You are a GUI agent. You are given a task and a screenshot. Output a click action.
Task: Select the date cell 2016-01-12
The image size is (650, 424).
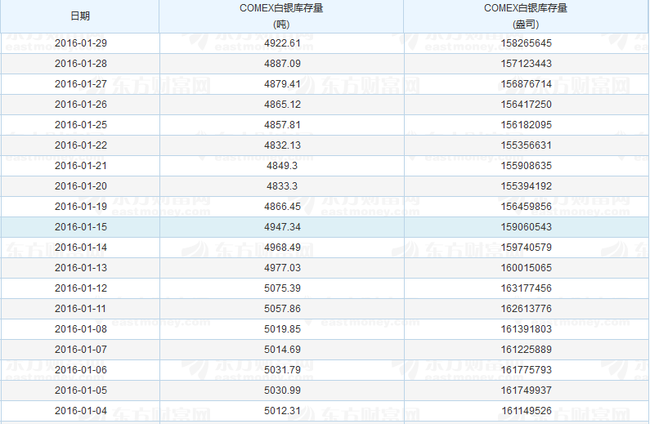(81, 288)
